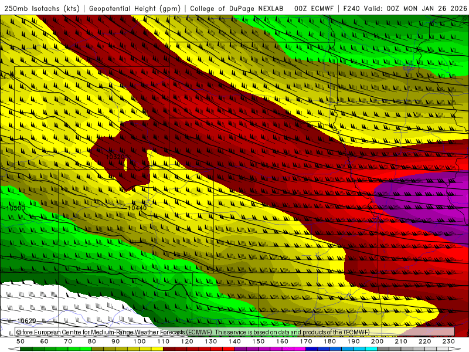The image size is (469, 352).
Task: Click the 90 value on the color scale
Action: [x=115, y=341]
